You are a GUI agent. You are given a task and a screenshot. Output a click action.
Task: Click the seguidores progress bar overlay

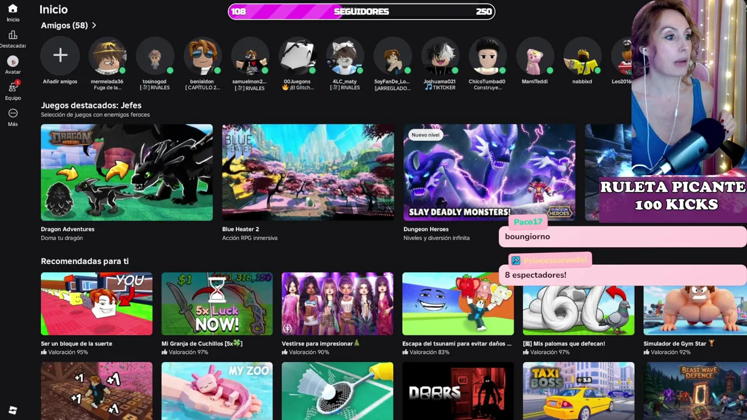361,11
